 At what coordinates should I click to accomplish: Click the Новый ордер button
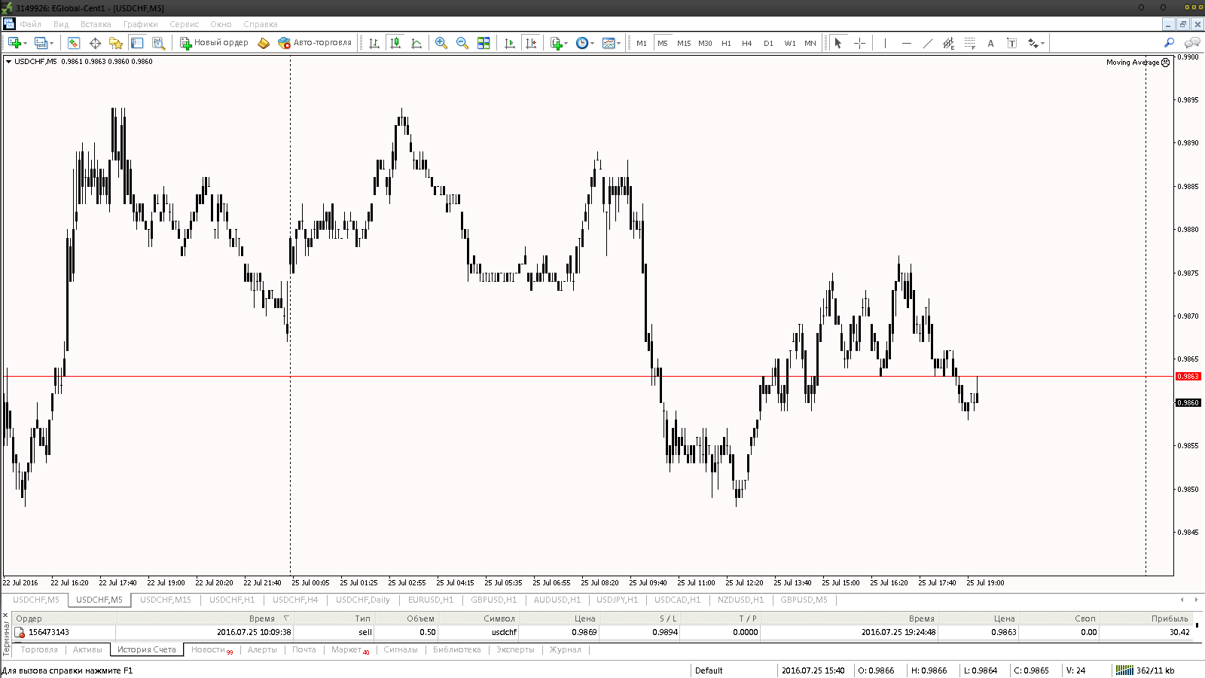214,43
